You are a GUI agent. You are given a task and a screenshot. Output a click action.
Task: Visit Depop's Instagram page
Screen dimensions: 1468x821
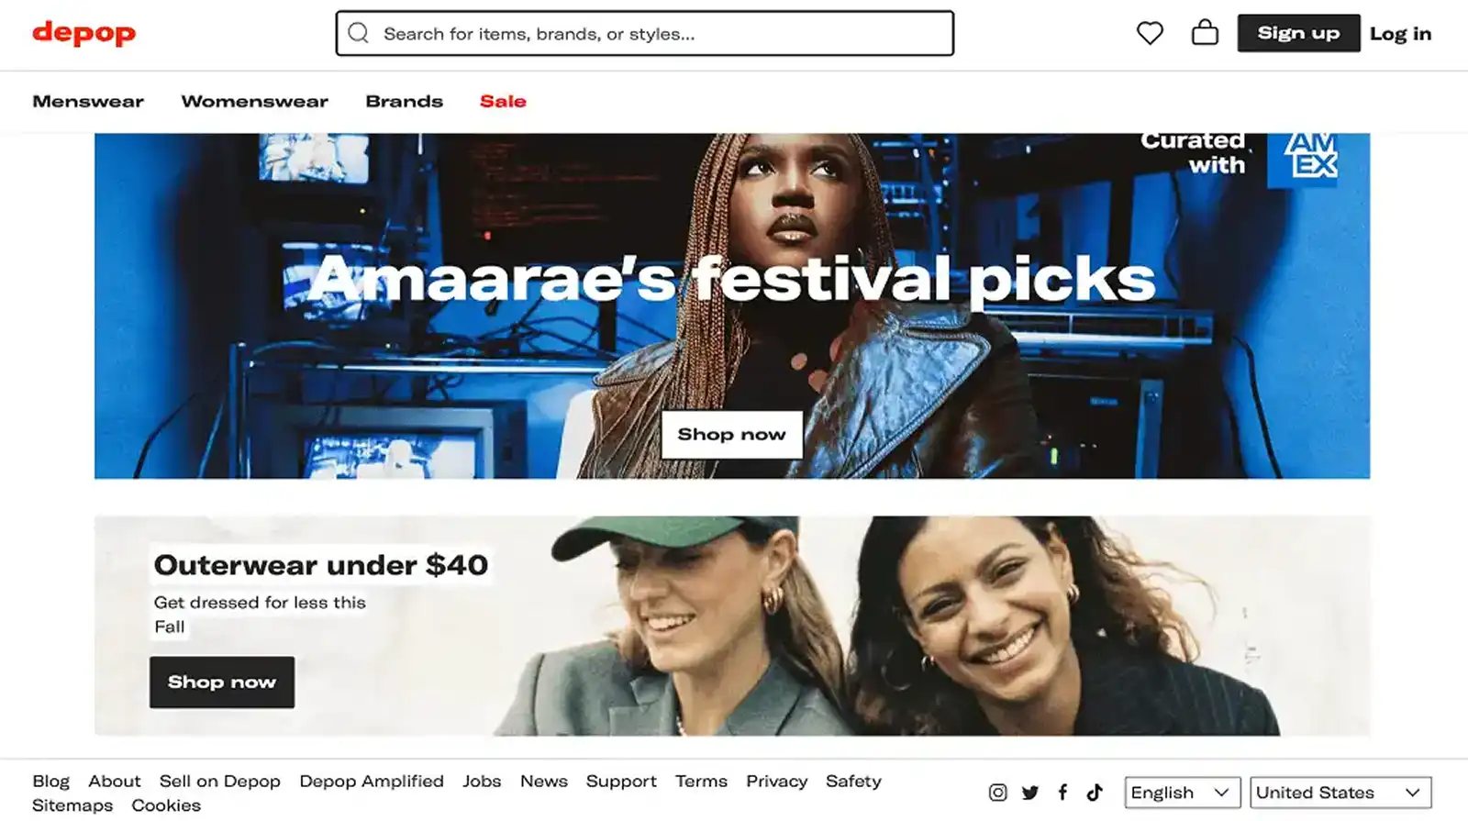pyautogui.click(x=998, y=793)
